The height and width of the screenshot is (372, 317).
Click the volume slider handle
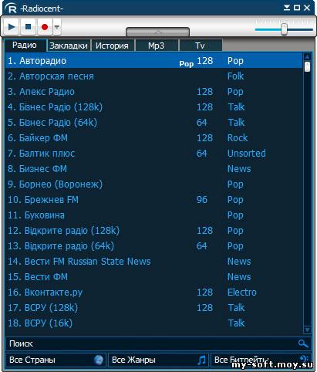click(x=284, y=29)
